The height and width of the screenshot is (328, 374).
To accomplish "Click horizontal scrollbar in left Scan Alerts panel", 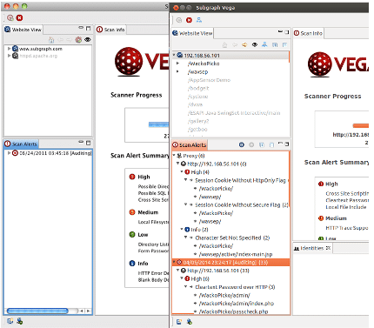I will [37, 311].
